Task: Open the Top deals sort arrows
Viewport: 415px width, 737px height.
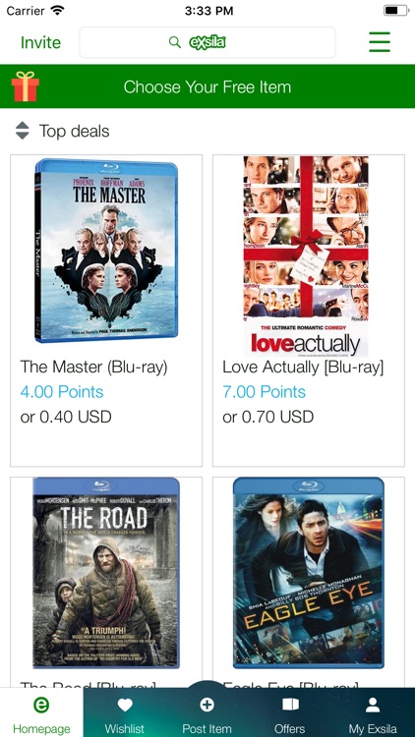Action: 22,131
